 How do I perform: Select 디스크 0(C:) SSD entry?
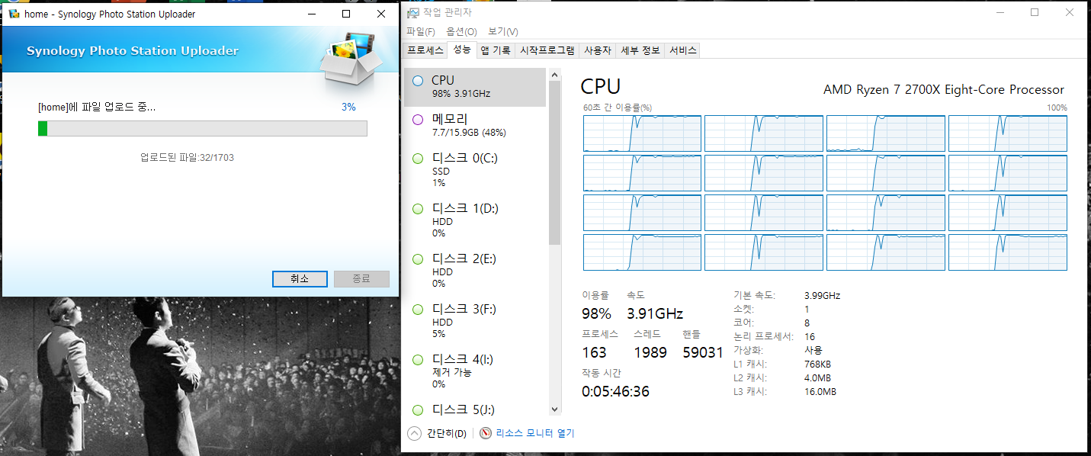[x=475, y=170]
